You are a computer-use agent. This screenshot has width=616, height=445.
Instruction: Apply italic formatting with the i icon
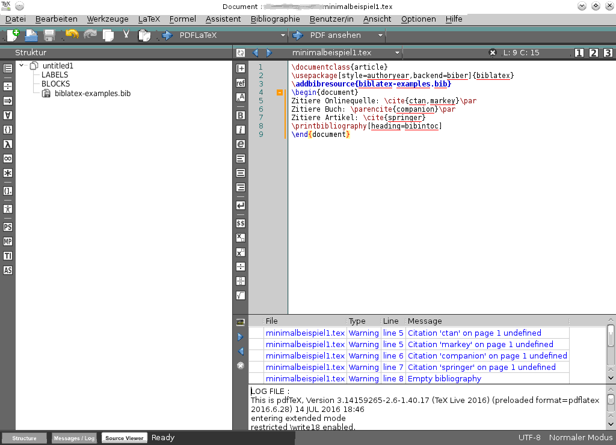click(241, 130)
